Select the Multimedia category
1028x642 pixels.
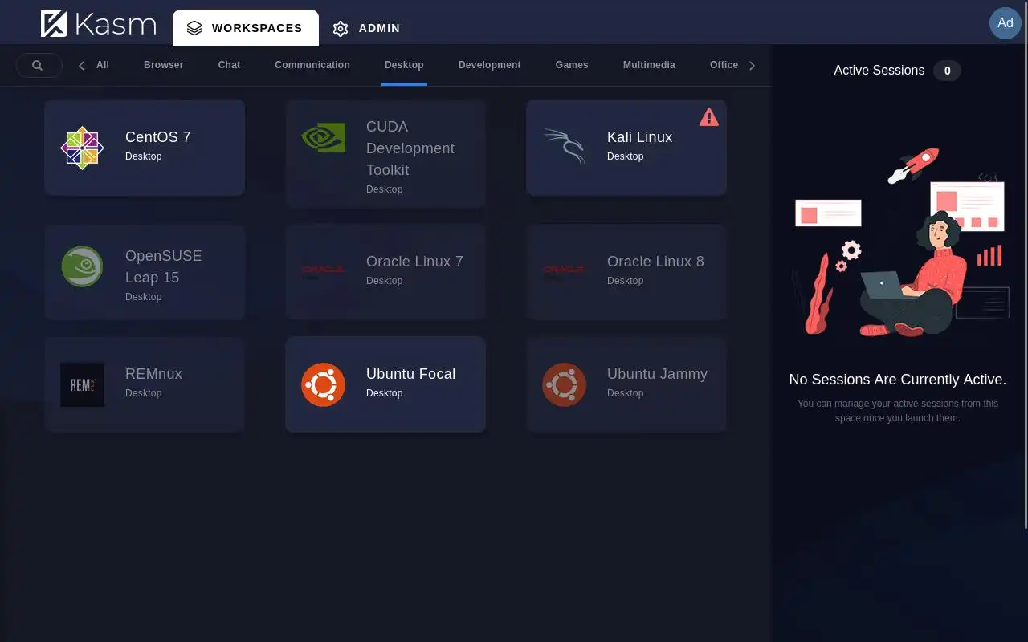[649, 65]
